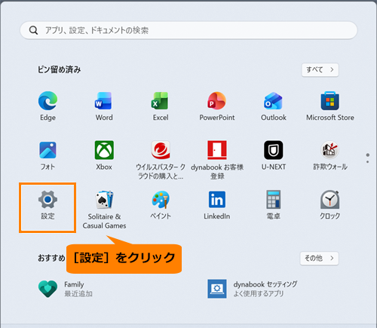This screenshot has height=328, width=377.
Task: Open Microsoft Store app
Action: pyautogui.click(x=330, y=101)
